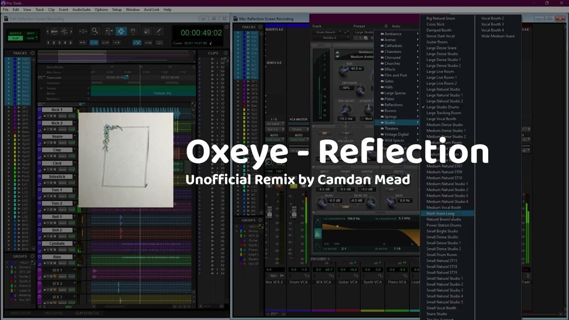The image size is (569, 320).
Task: Open the Plates preset folder
Action: coord(397,99)
